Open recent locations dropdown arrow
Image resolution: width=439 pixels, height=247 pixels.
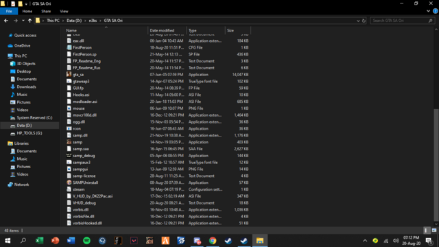click(23, 21)
